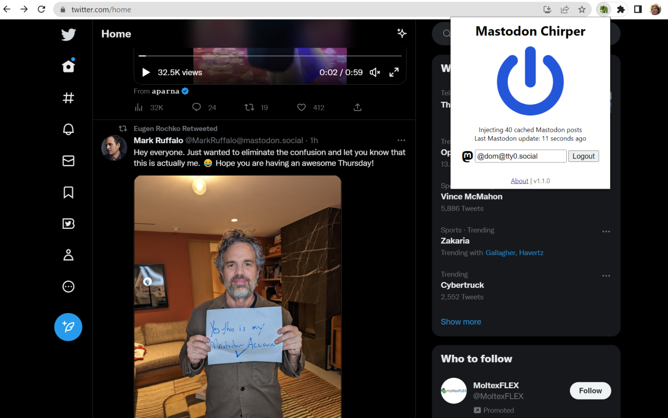The width and height of the screenshot is (668, 418).
Task: Open Explore via the hashtag icon
Action: click(68, 98)
